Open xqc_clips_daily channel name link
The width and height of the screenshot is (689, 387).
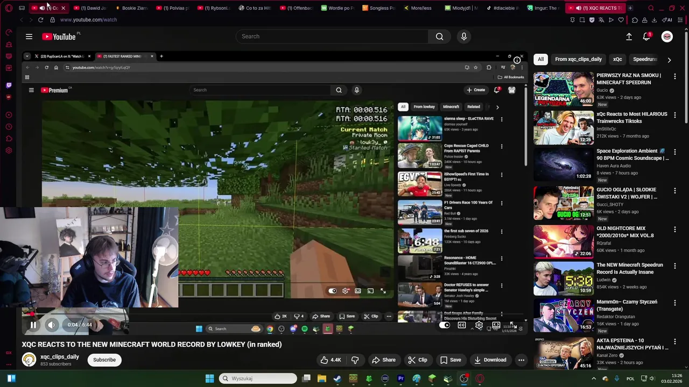59,357
